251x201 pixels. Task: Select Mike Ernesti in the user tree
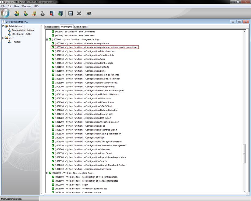click(22, 34)
